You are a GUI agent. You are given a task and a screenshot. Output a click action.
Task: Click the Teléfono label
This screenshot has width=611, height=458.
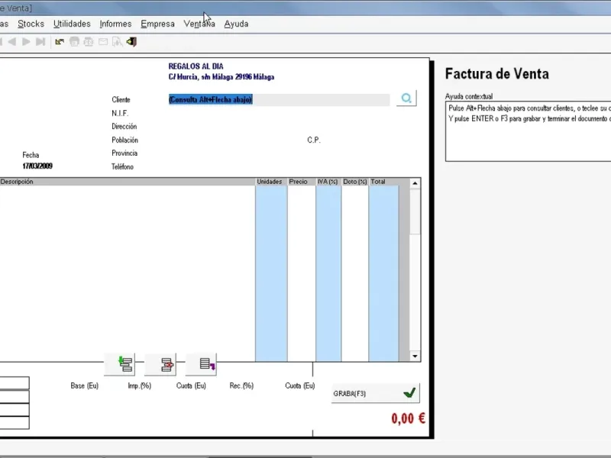pyautogui.click(x=123, y=166)
